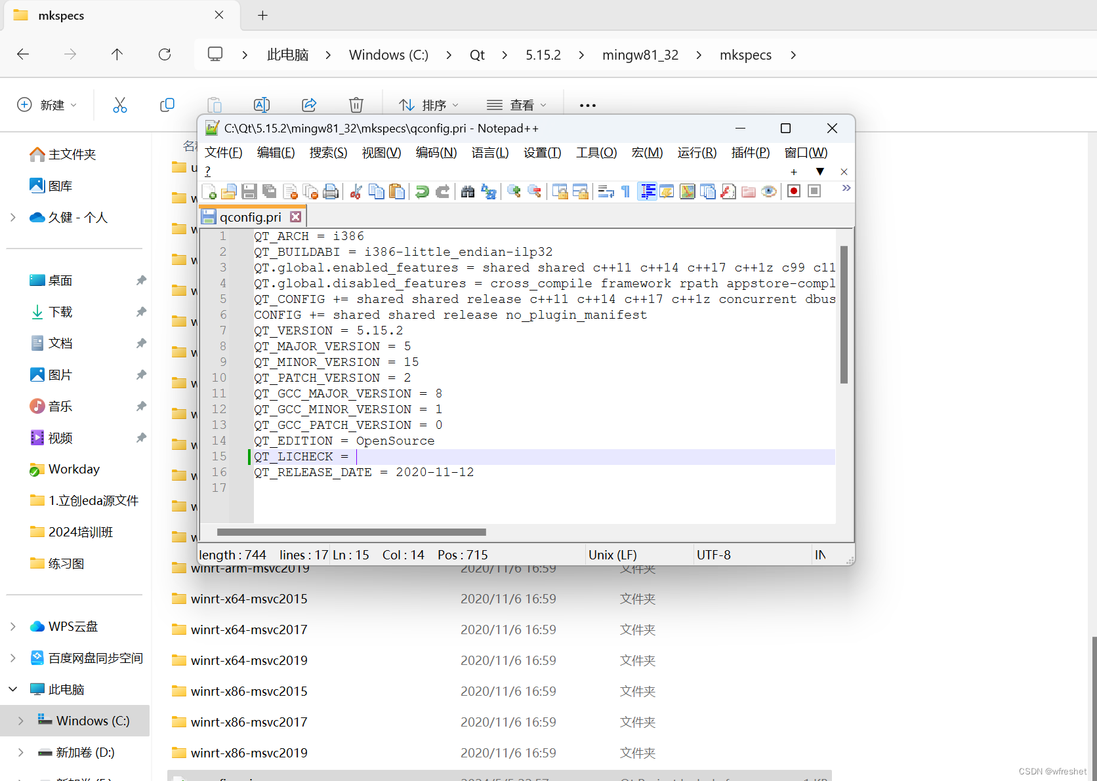
Task: Save the current document
Action: coord(249,191)
